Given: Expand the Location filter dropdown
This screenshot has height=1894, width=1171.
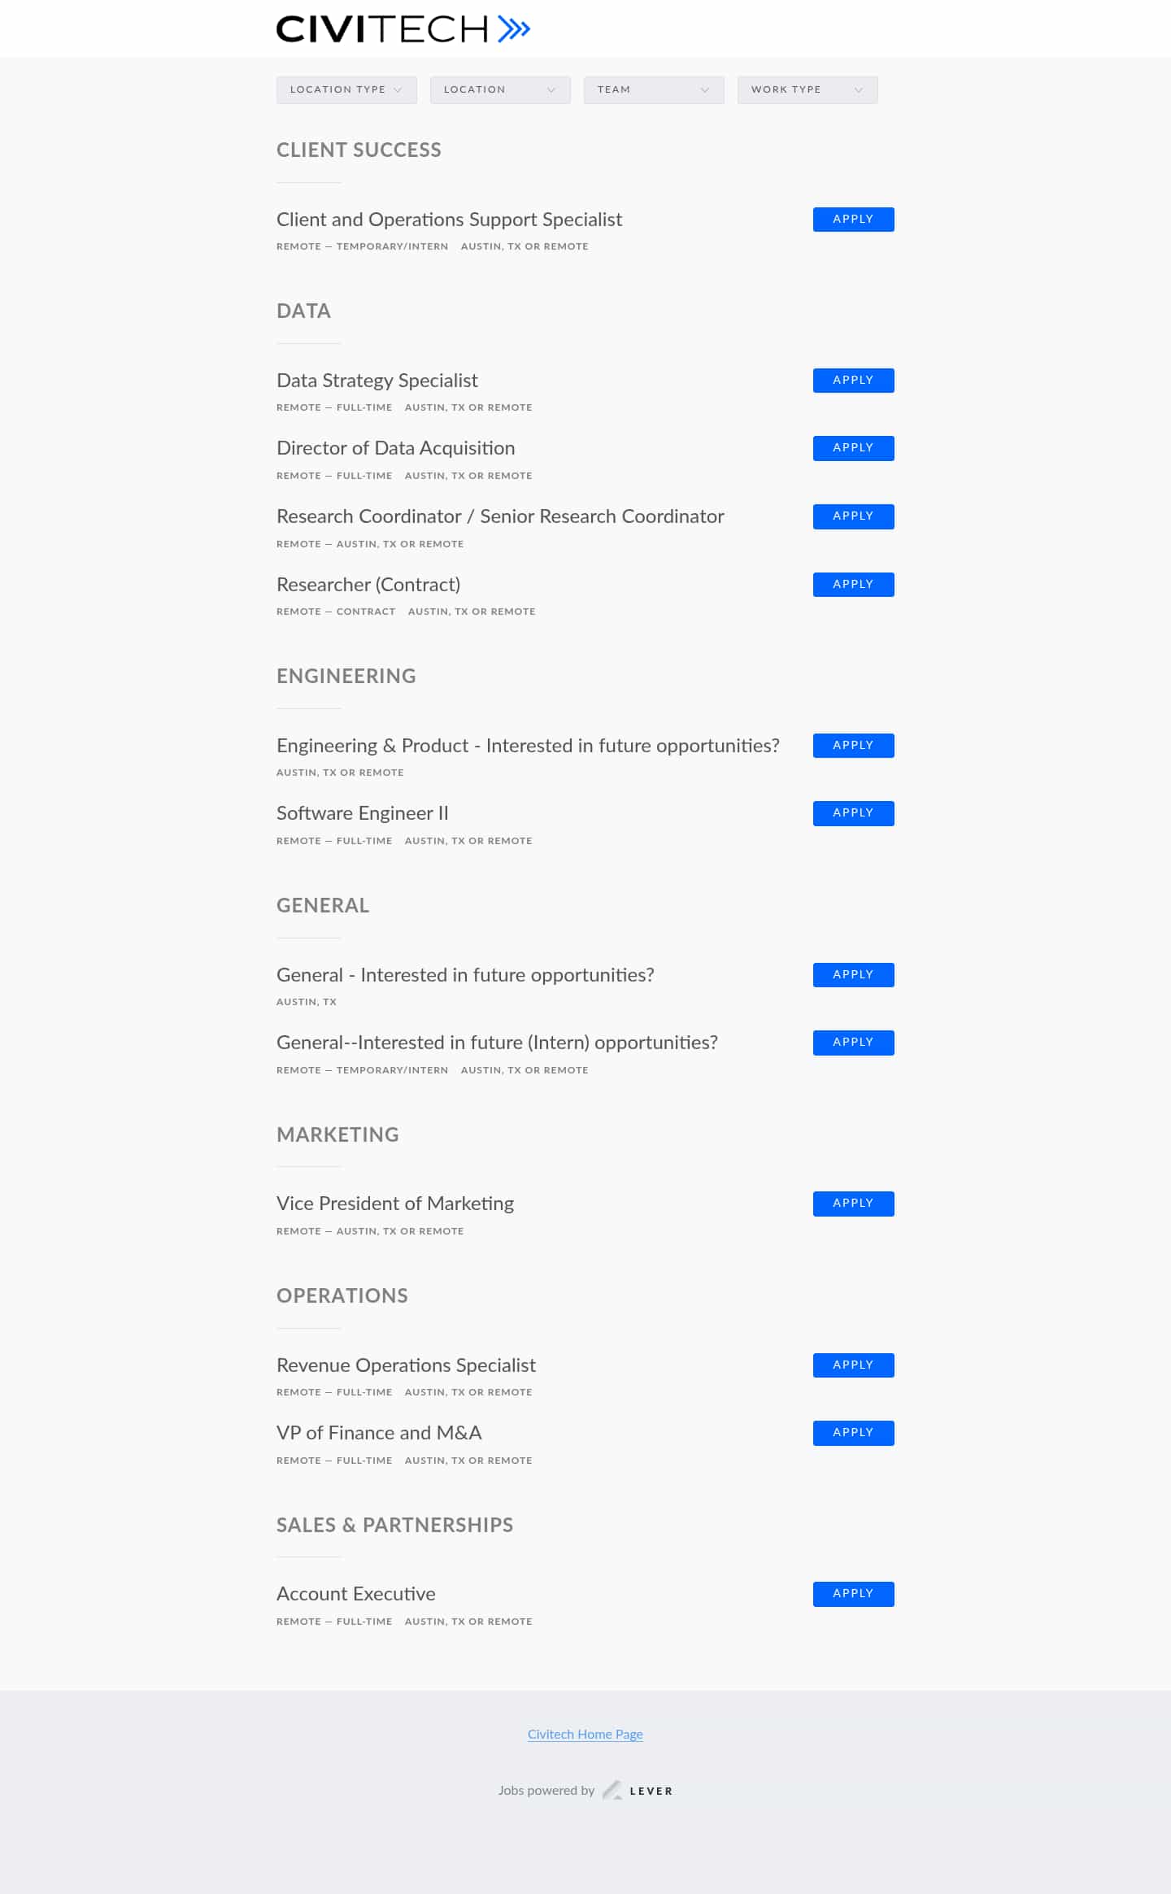Looking at the screenshot, I should [x=499, y=89].
